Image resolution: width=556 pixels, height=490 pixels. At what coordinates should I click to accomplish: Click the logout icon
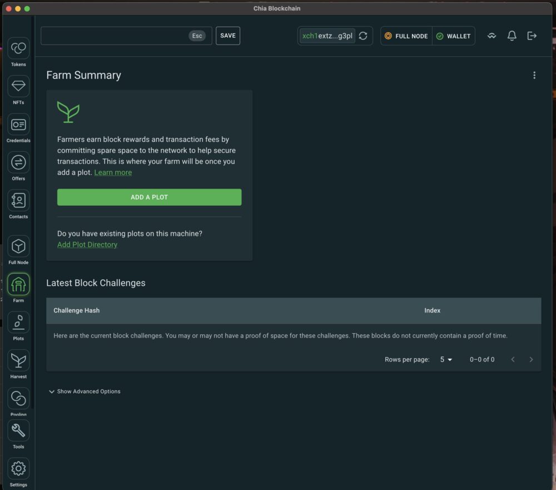532,36
